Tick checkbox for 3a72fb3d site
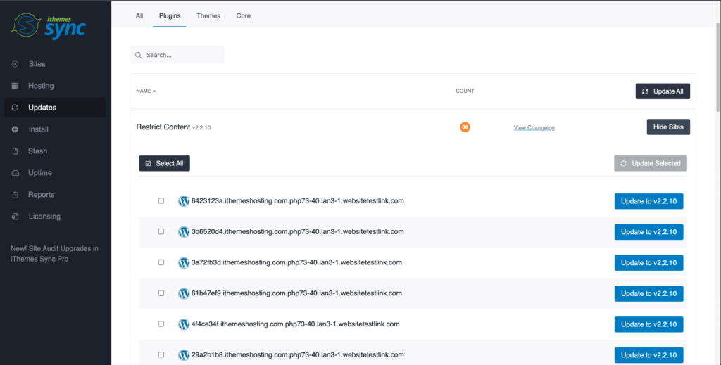Screen dimensions: 721x365 click(x=161, y=262)
